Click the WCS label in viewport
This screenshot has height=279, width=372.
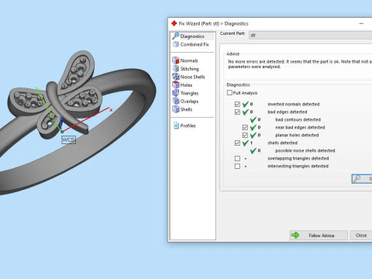coord(68,139)
